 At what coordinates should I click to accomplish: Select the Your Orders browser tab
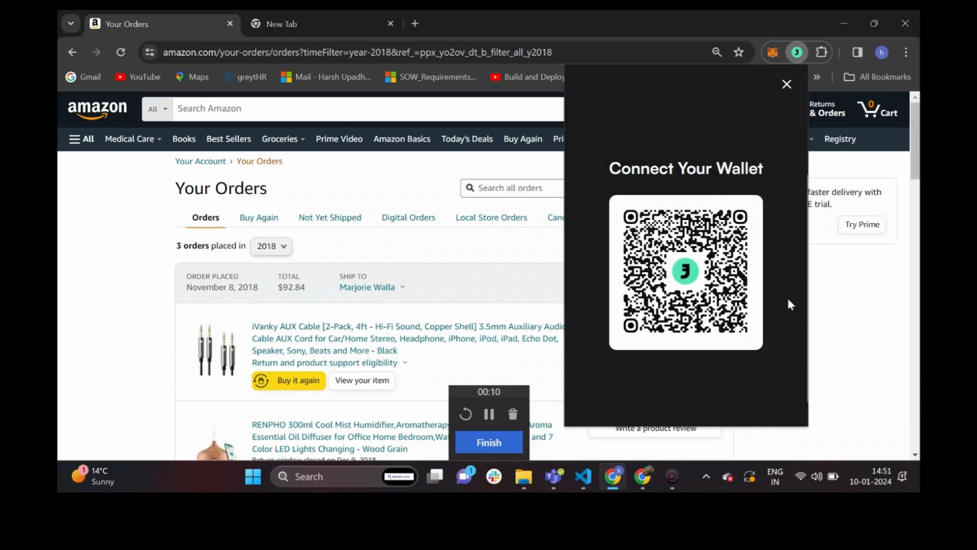[163, 24]
